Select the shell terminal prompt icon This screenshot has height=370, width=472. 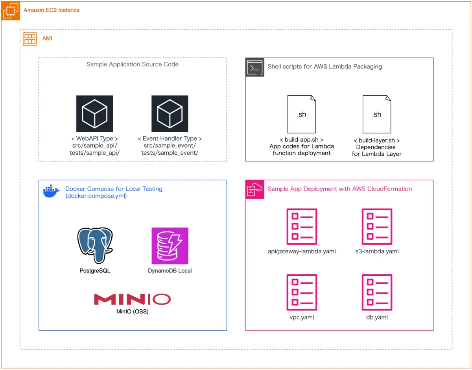[x=255, y=67]
